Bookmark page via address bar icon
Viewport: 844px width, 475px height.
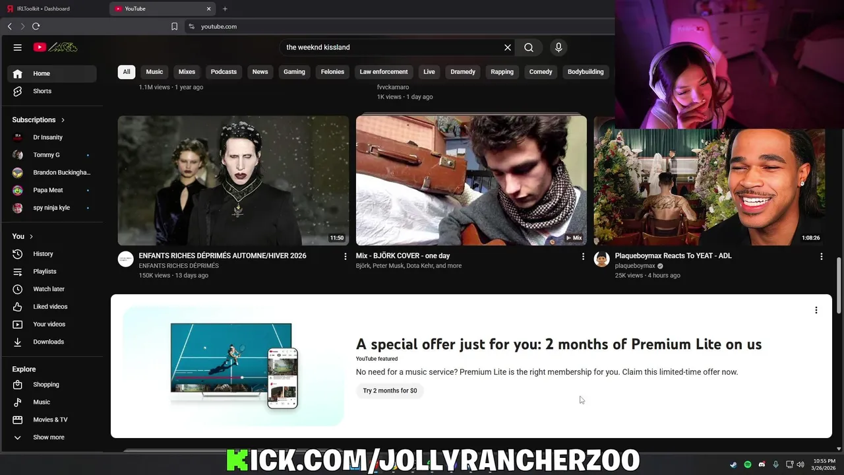(174, 26)
